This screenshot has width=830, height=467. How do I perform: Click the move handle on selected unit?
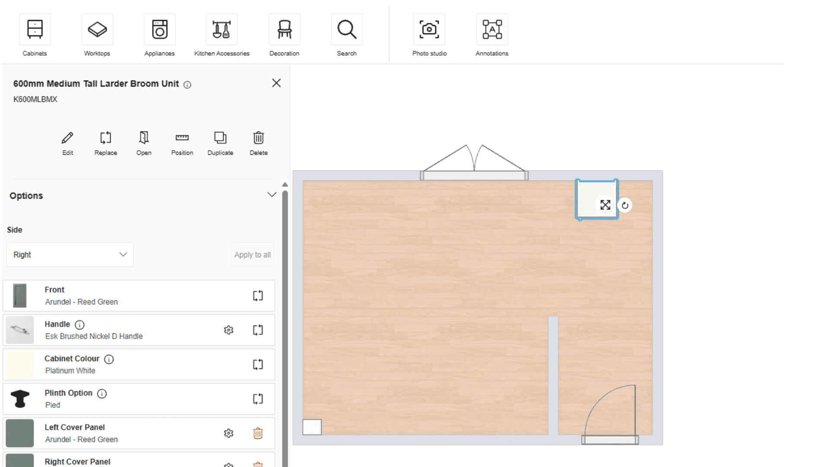pos(605,205)
